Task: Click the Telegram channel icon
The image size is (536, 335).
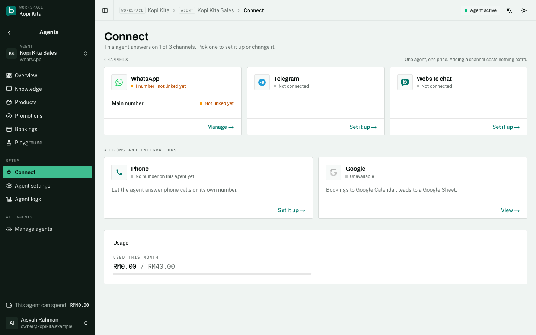Action: [x=262, y=82]
